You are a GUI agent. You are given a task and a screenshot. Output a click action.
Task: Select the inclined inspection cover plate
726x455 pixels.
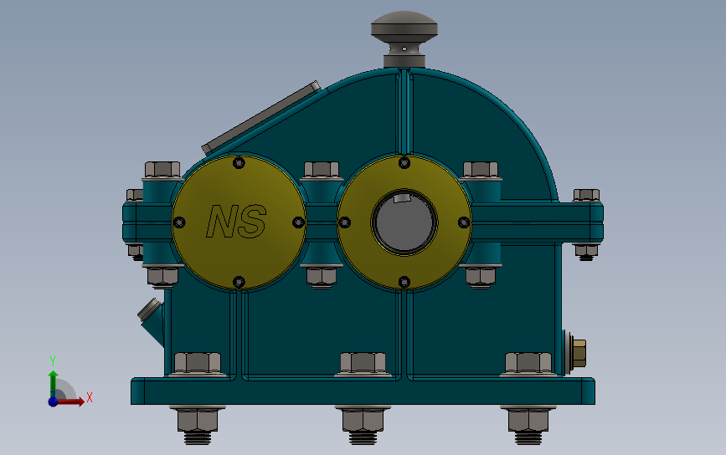[261, 117]
